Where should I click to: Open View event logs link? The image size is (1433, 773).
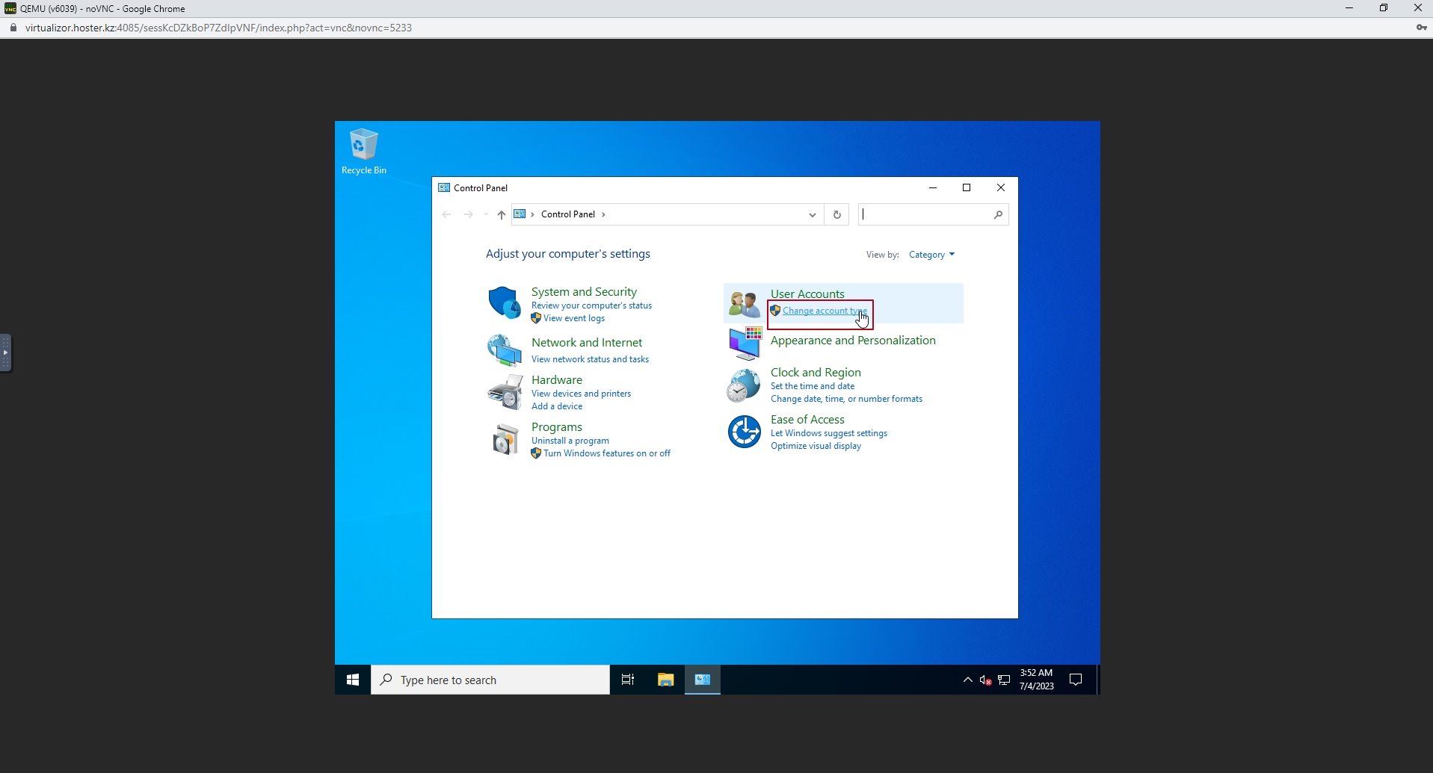[574, 318]
